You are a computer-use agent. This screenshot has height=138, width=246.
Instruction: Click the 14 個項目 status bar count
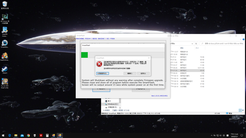click(106, 110)
